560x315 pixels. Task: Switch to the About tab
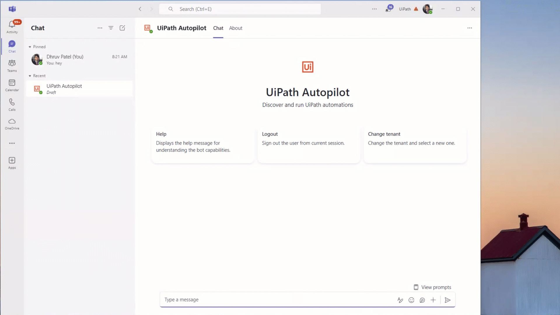pyautogui.click(x=236, y=28)
